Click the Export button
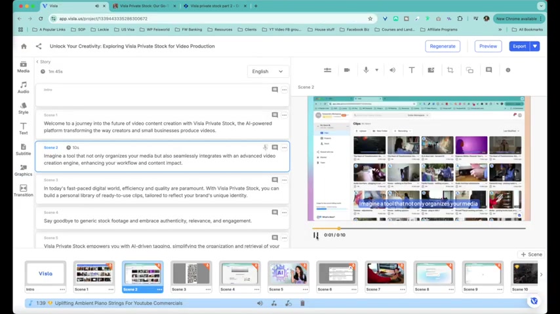This screenshot has height=314, width=560. click(x=519, y=46)
